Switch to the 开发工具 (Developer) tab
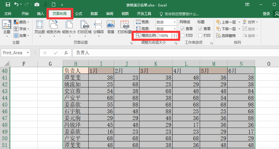The height and width of the screenshot is (149, 279). pos(144,14)
